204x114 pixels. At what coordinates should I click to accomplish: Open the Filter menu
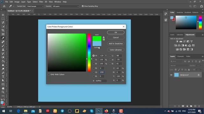coord(41,2)
